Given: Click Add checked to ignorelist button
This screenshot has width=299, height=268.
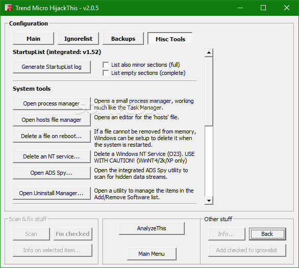Looking at the screenshot, I should [247, 250].
